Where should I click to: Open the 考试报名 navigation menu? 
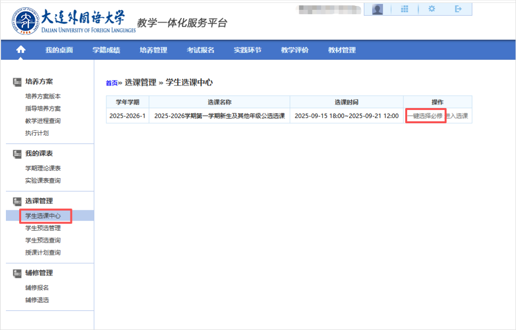[200, 50]
